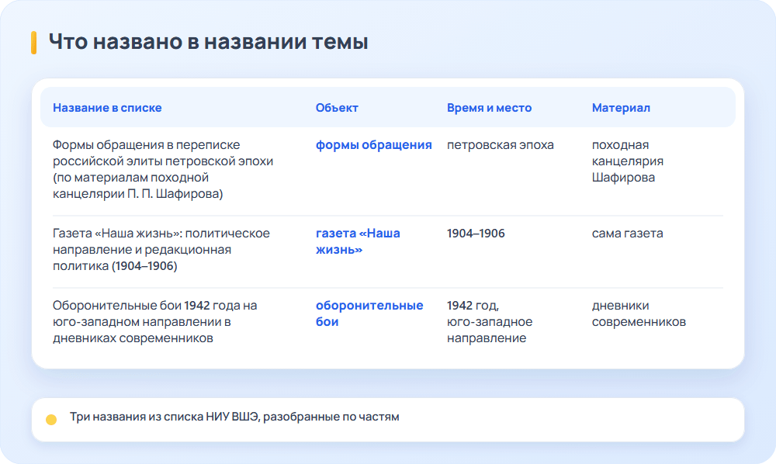Click the yellow bullet dot in the caption
This screenshot has height=464, width=776.
click(51, 420)
